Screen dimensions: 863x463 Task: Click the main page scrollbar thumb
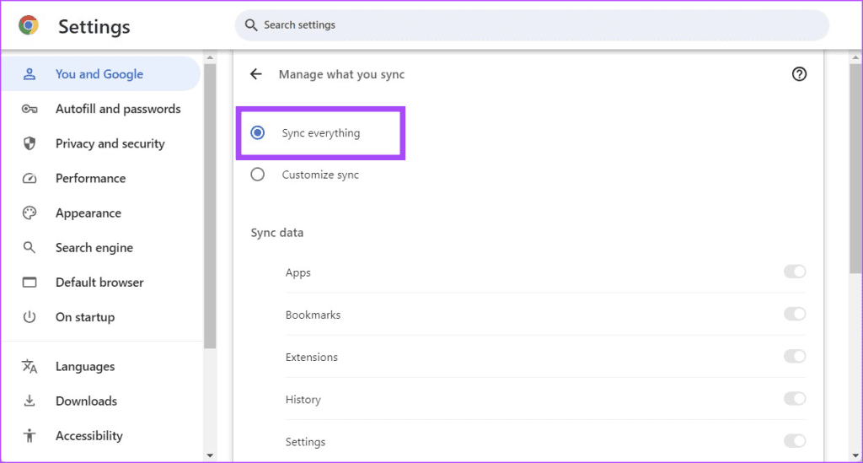click(x=855, y=168)
